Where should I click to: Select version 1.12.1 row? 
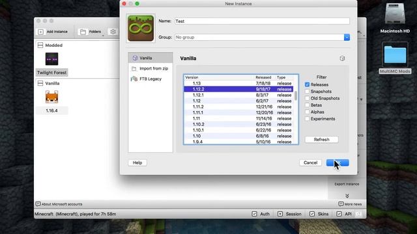click(x=238, y=95)
